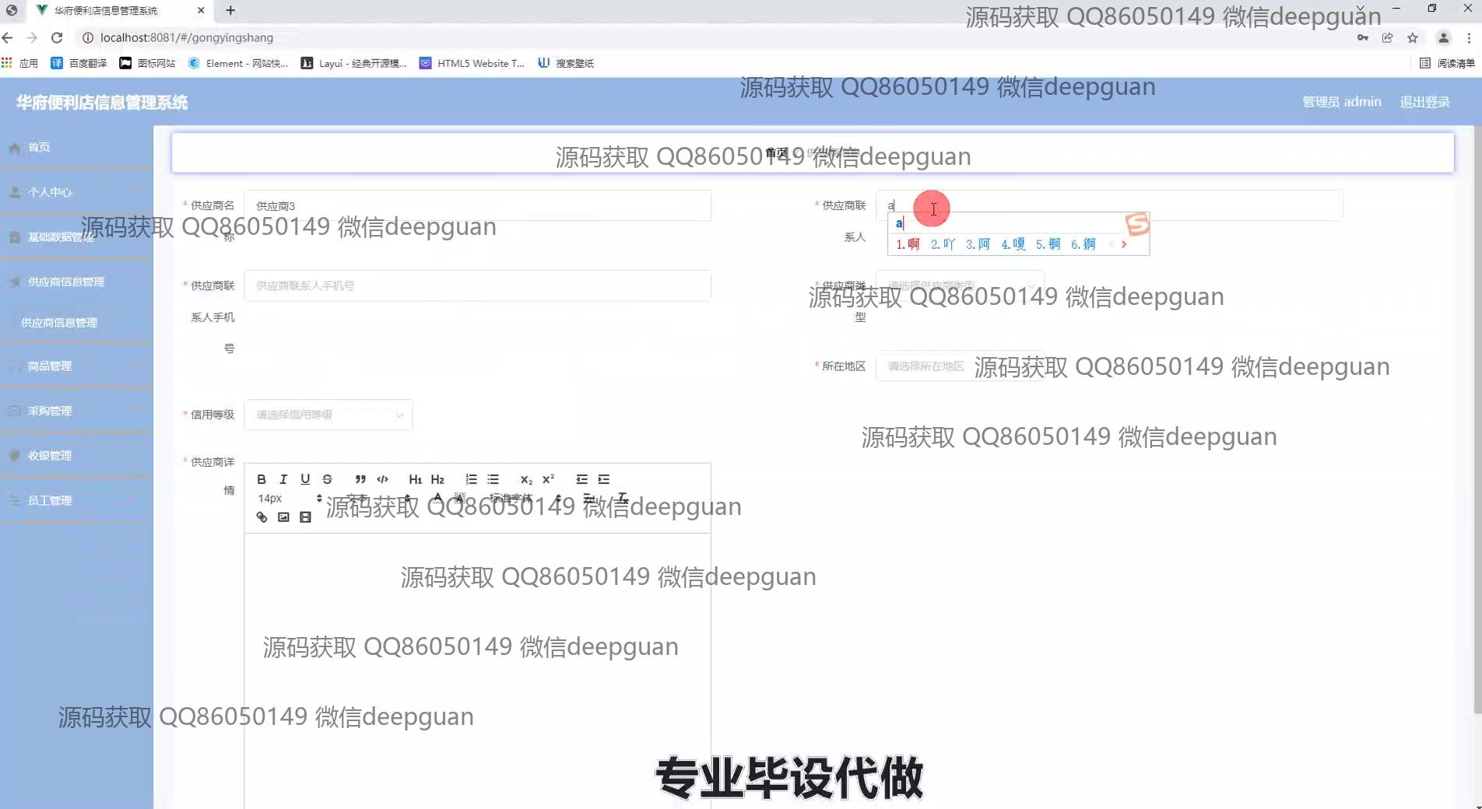Choose IME candidate 1 啊
The width and height of the screenshot is (1482, 809).
908,244
